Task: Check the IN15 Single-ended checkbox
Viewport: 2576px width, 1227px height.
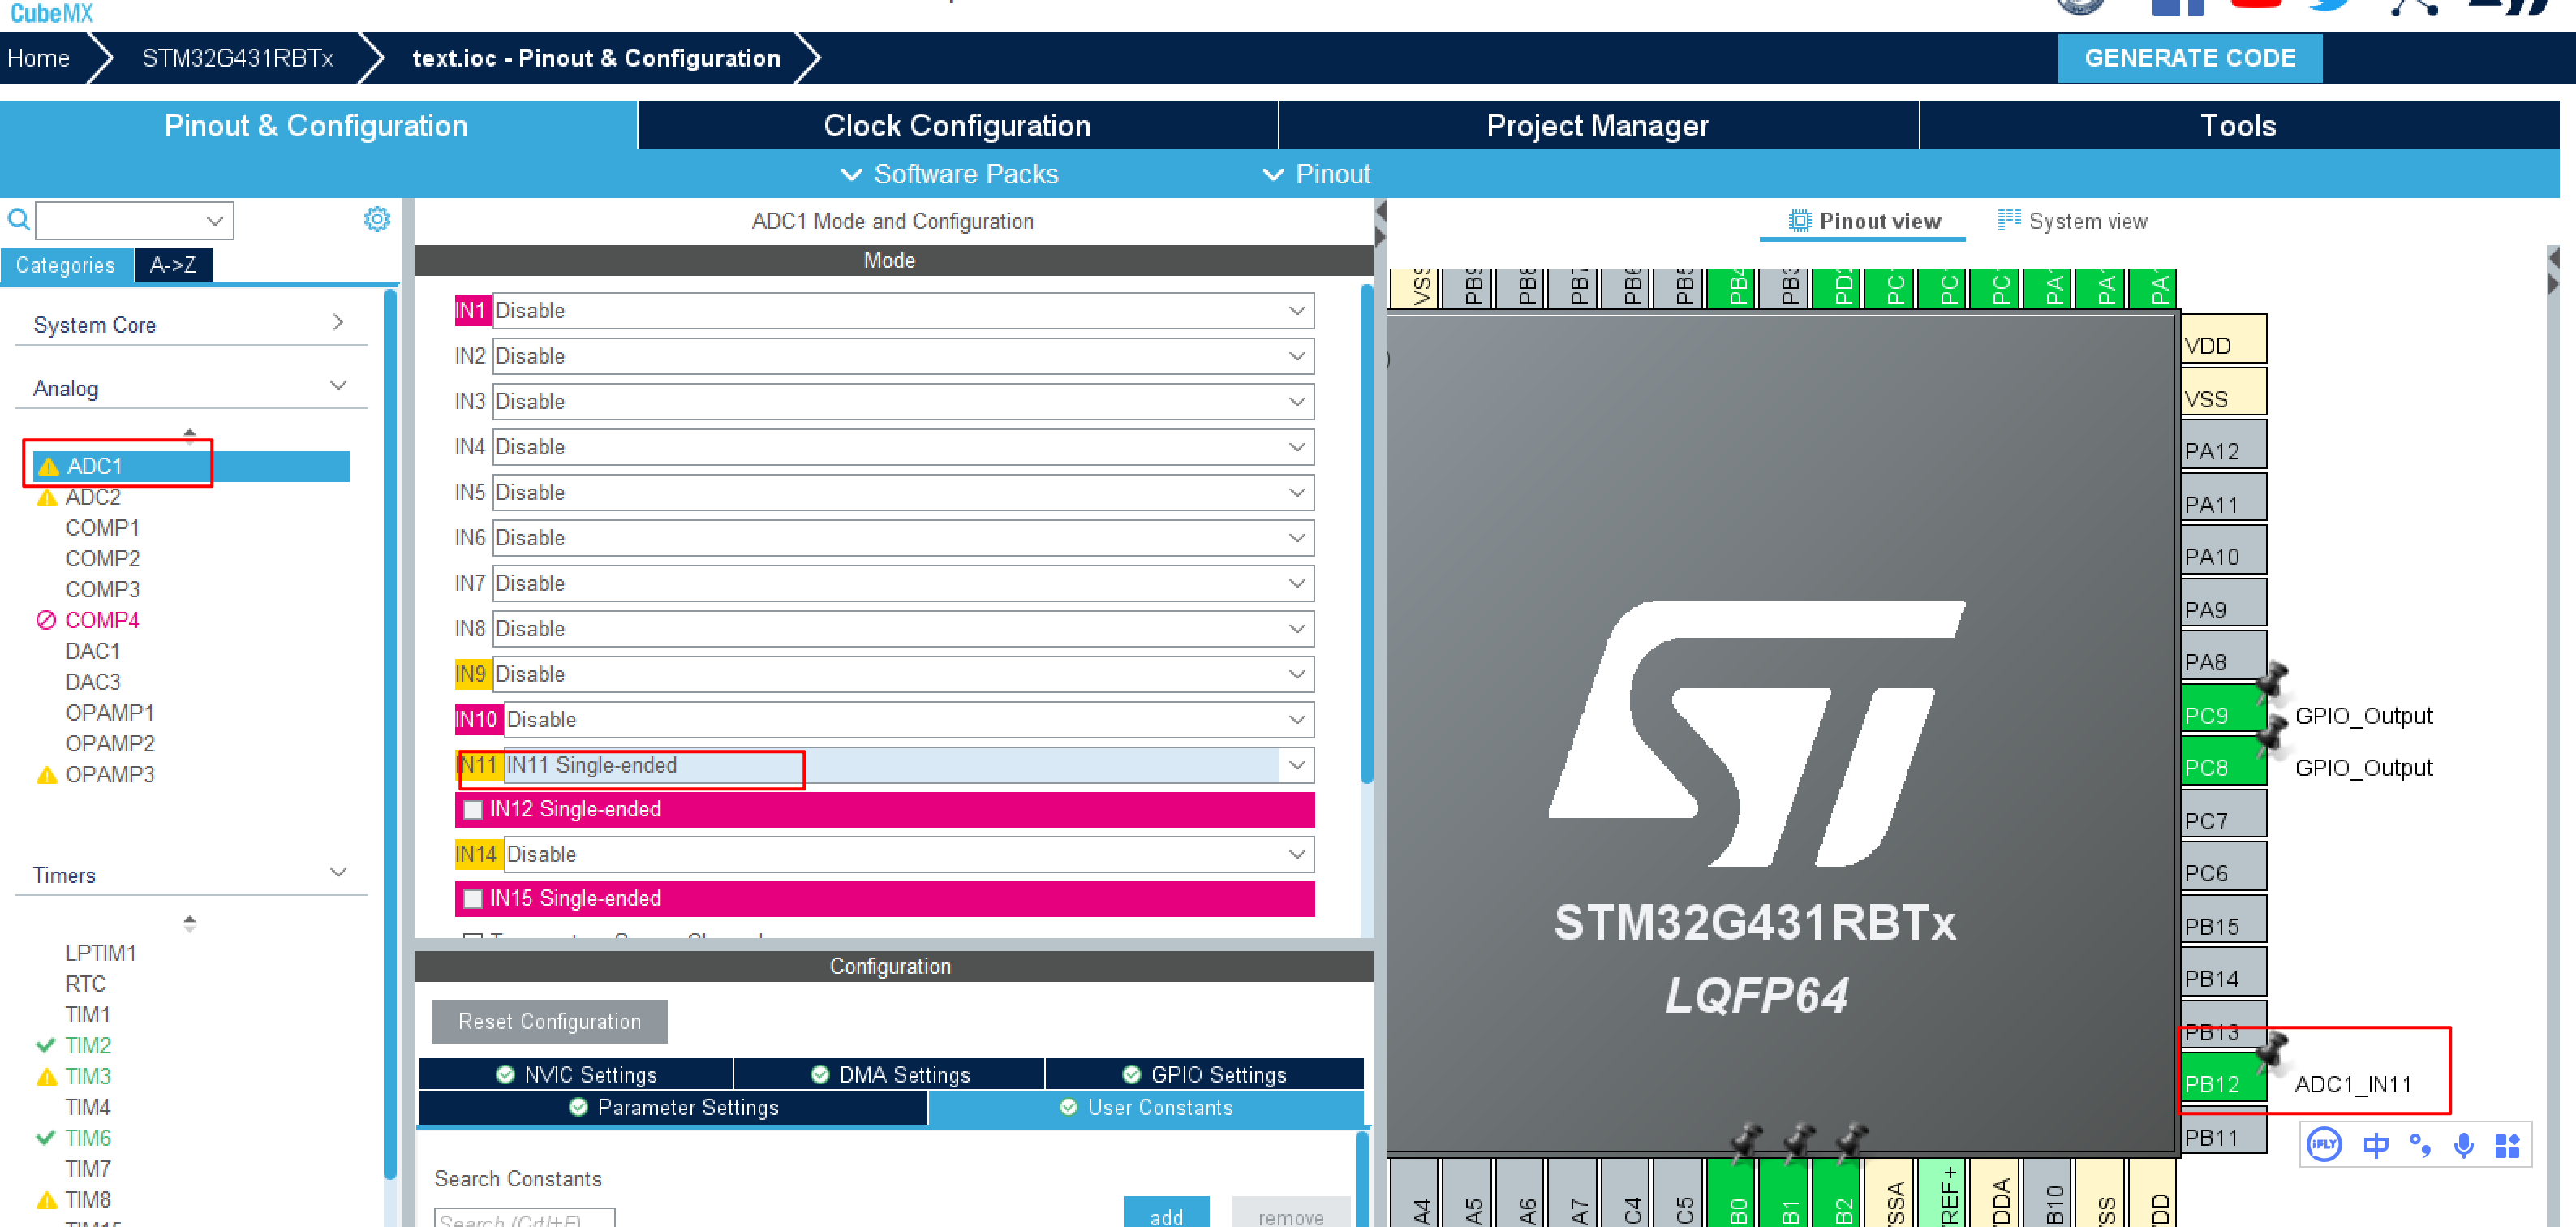Action: point(473,898)
